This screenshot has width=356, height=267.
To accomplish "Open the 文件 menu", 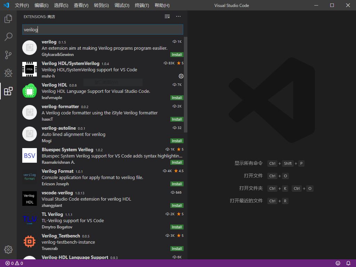I will click(x=22, y=5).
